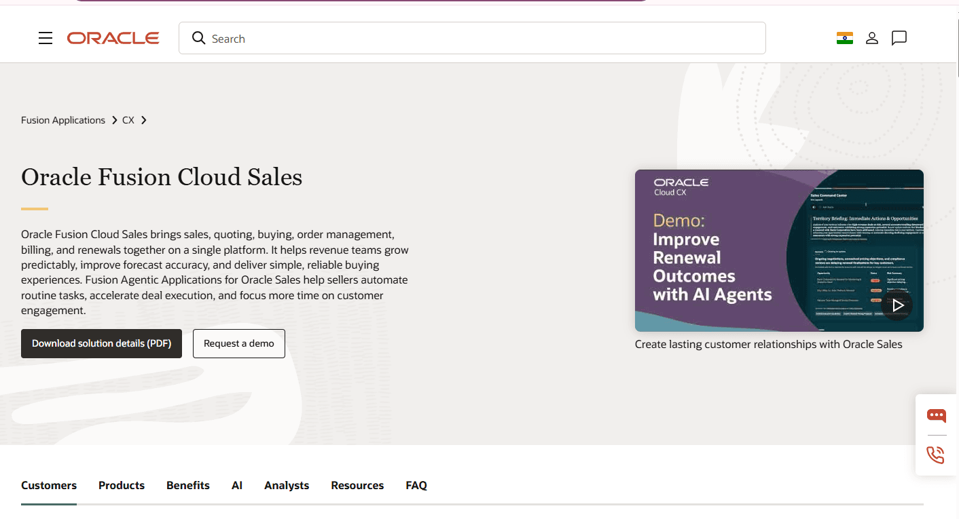This screenshot has width=959, height=519.
Task: Select the Customers tab
Action: 49,485
